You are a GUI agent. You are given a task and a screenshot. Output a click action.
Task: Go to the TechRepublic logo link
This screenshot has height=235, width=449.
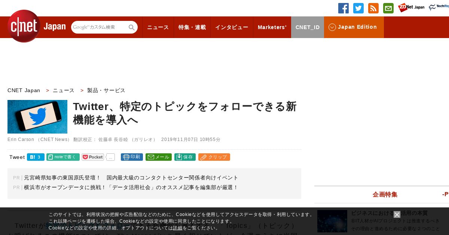(x=439, y=7)
